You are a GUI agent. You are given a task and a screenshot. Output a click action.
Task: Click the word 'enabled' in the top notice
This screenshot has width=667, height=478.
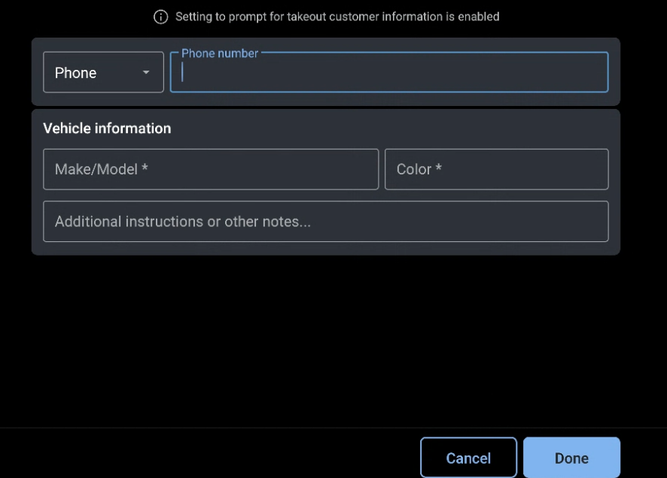(478, 17)
